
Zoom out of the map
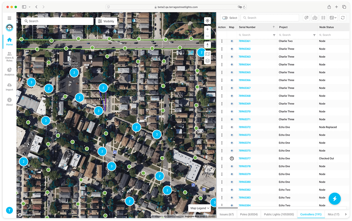(x=207, y=36)
